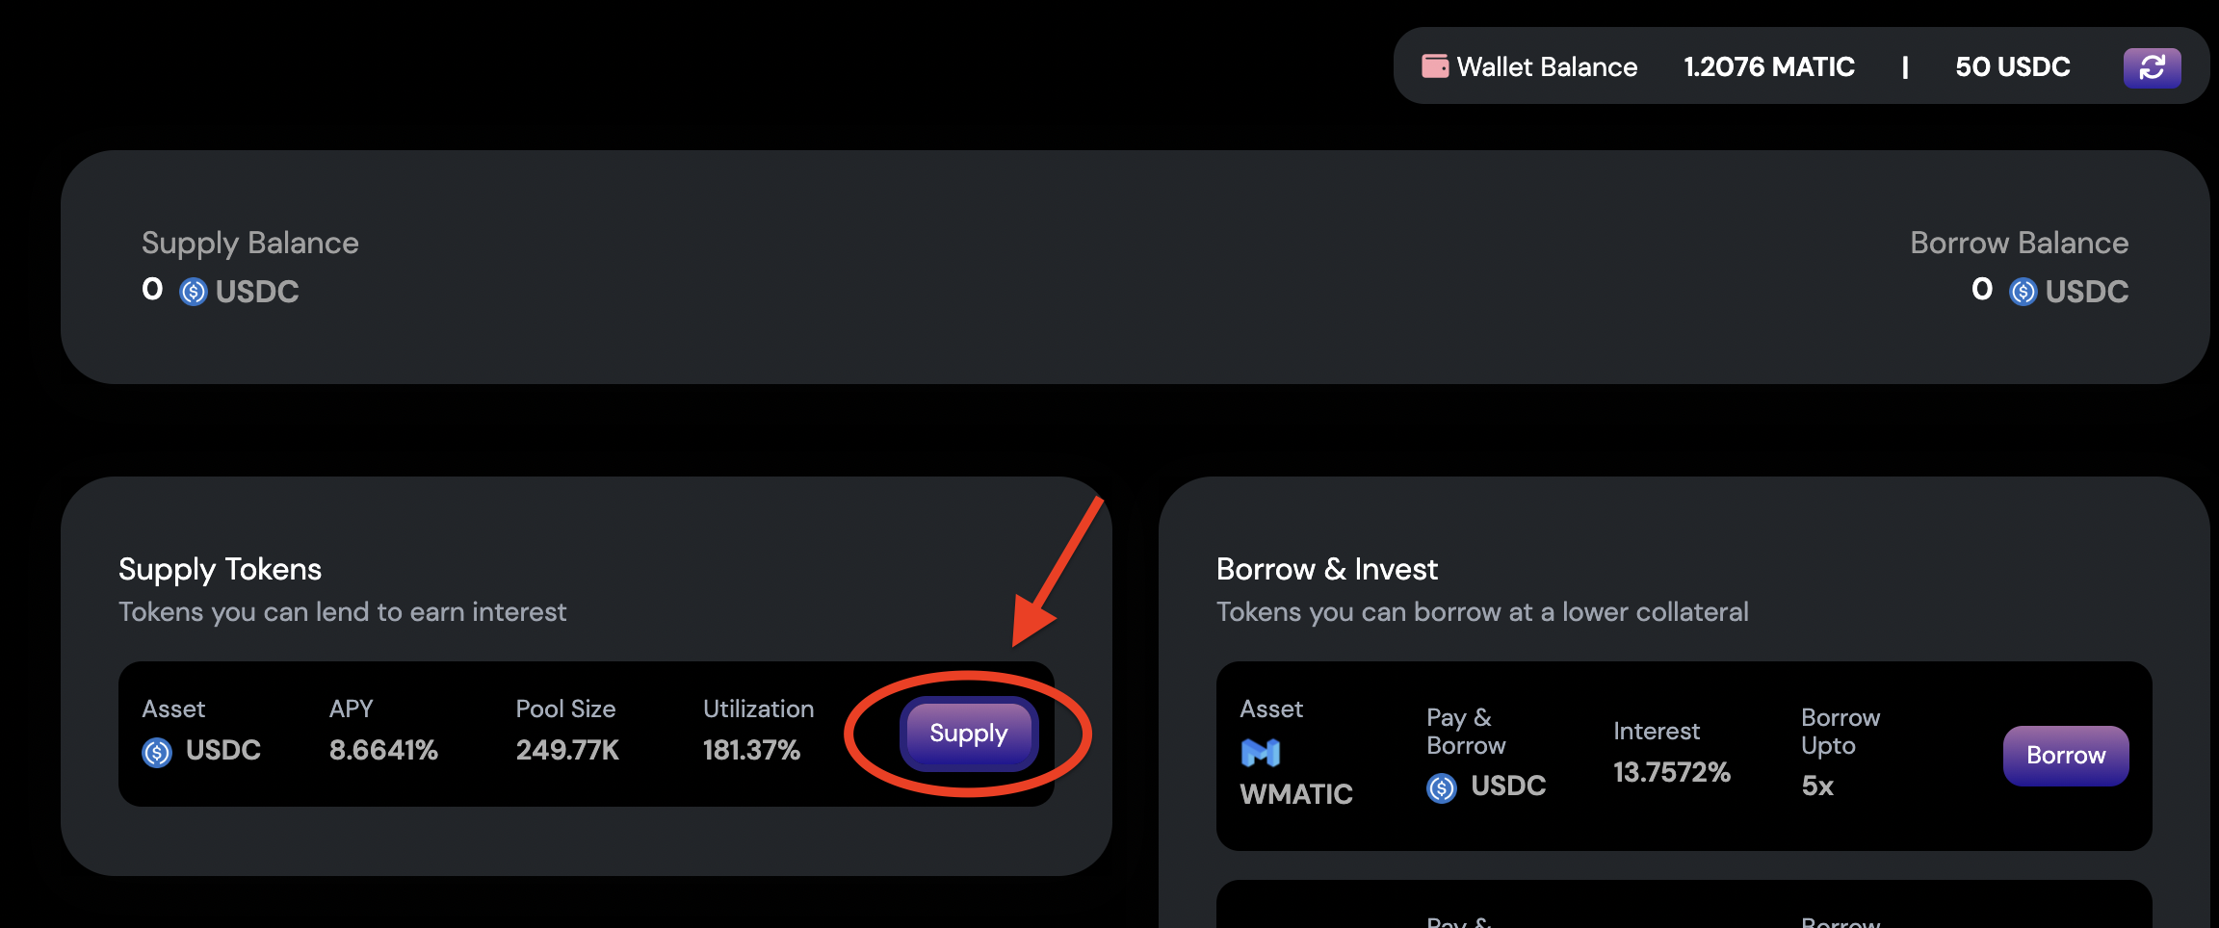Click the 13.7572% interest value
This screenshot has height=928, width=2219.
pos(1671,772)
